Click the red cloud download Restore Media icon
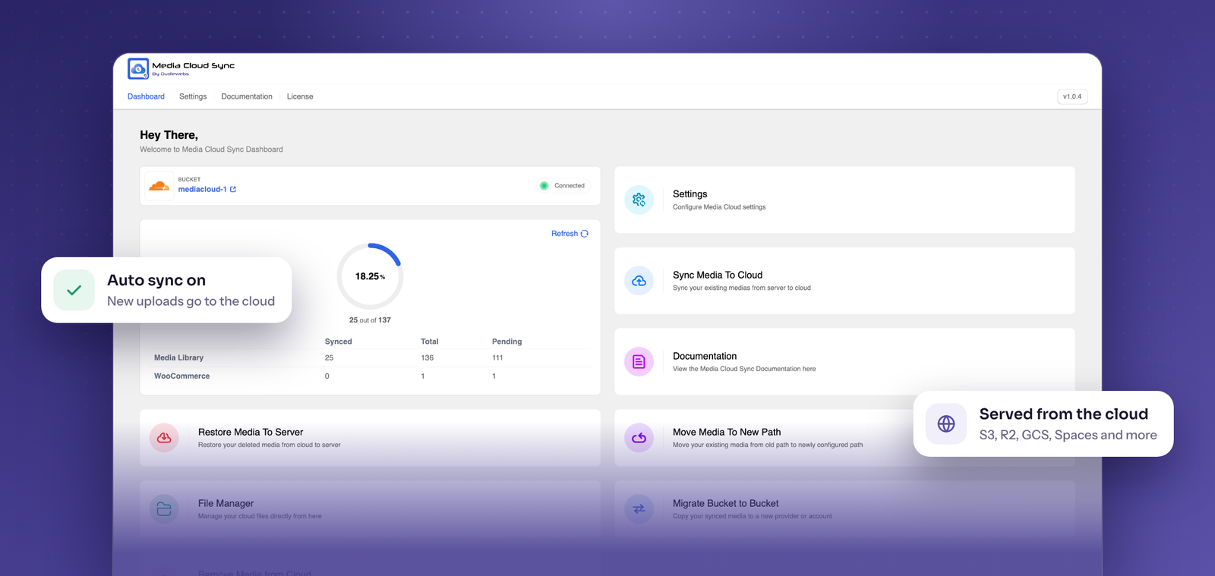 pos(164,438)
